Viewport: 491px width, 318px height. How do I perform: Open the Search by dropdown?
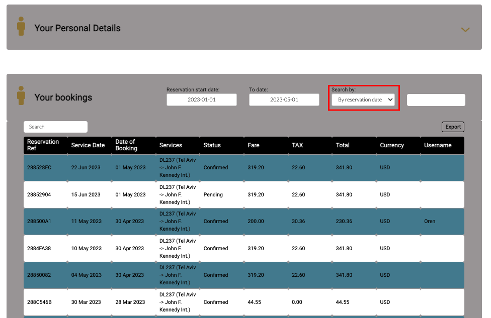[363, 100]
